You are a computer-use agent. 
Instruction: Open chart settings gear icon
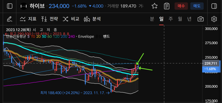coord(214,19)
